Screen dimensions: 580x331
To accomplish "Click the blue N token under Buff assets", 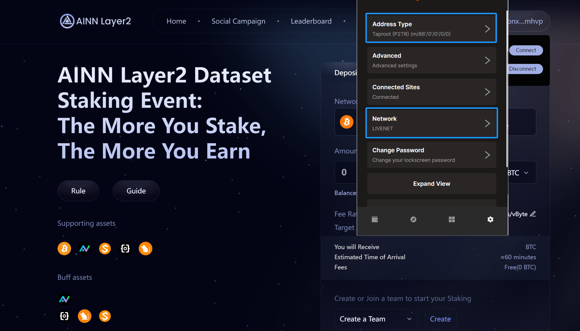I will pyautogui.click(x=64, y=299).
